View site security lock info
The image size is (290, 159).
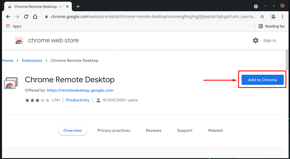46,17
